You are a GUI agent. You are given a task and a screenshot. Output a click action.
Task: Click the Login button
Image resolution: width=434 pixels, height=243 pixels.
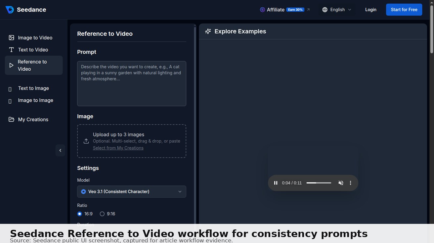click(x=371, y=10)
